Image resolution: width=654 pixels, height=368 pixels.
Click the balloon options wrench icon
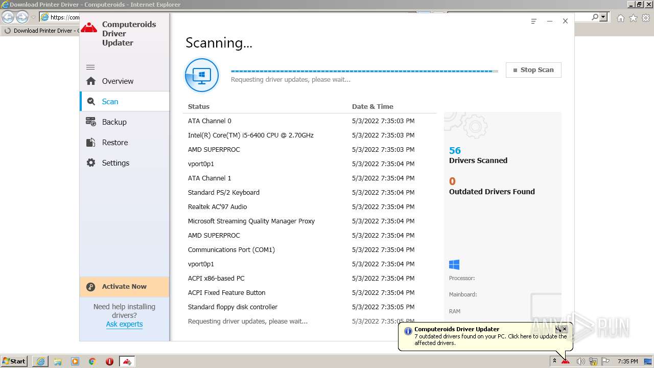pos(558,329)
